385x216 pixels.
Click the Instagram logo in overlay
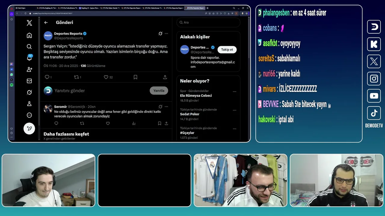pos(374,79)
